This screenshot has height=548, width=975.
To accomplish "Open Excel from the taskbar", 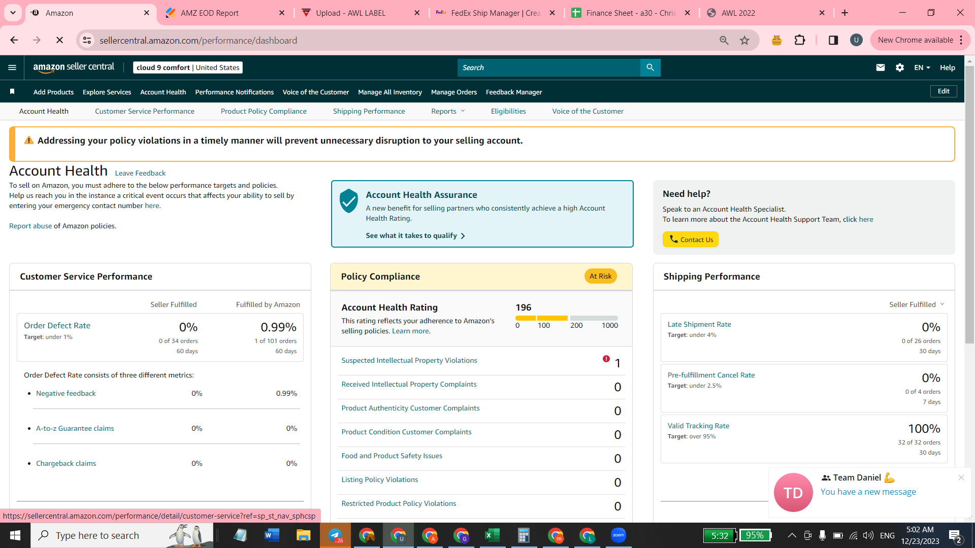I will point(492,535).
